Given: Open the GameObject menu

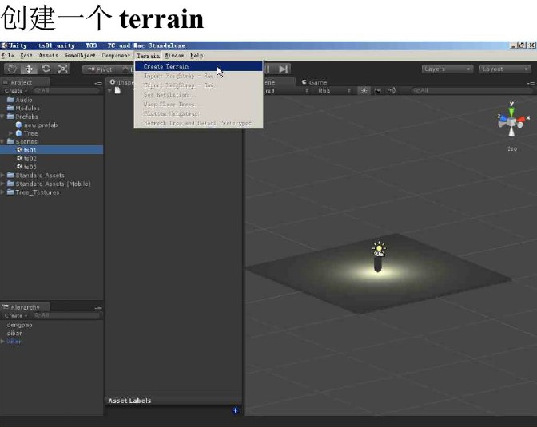Looking at the screenshot, I should [80, 55].
